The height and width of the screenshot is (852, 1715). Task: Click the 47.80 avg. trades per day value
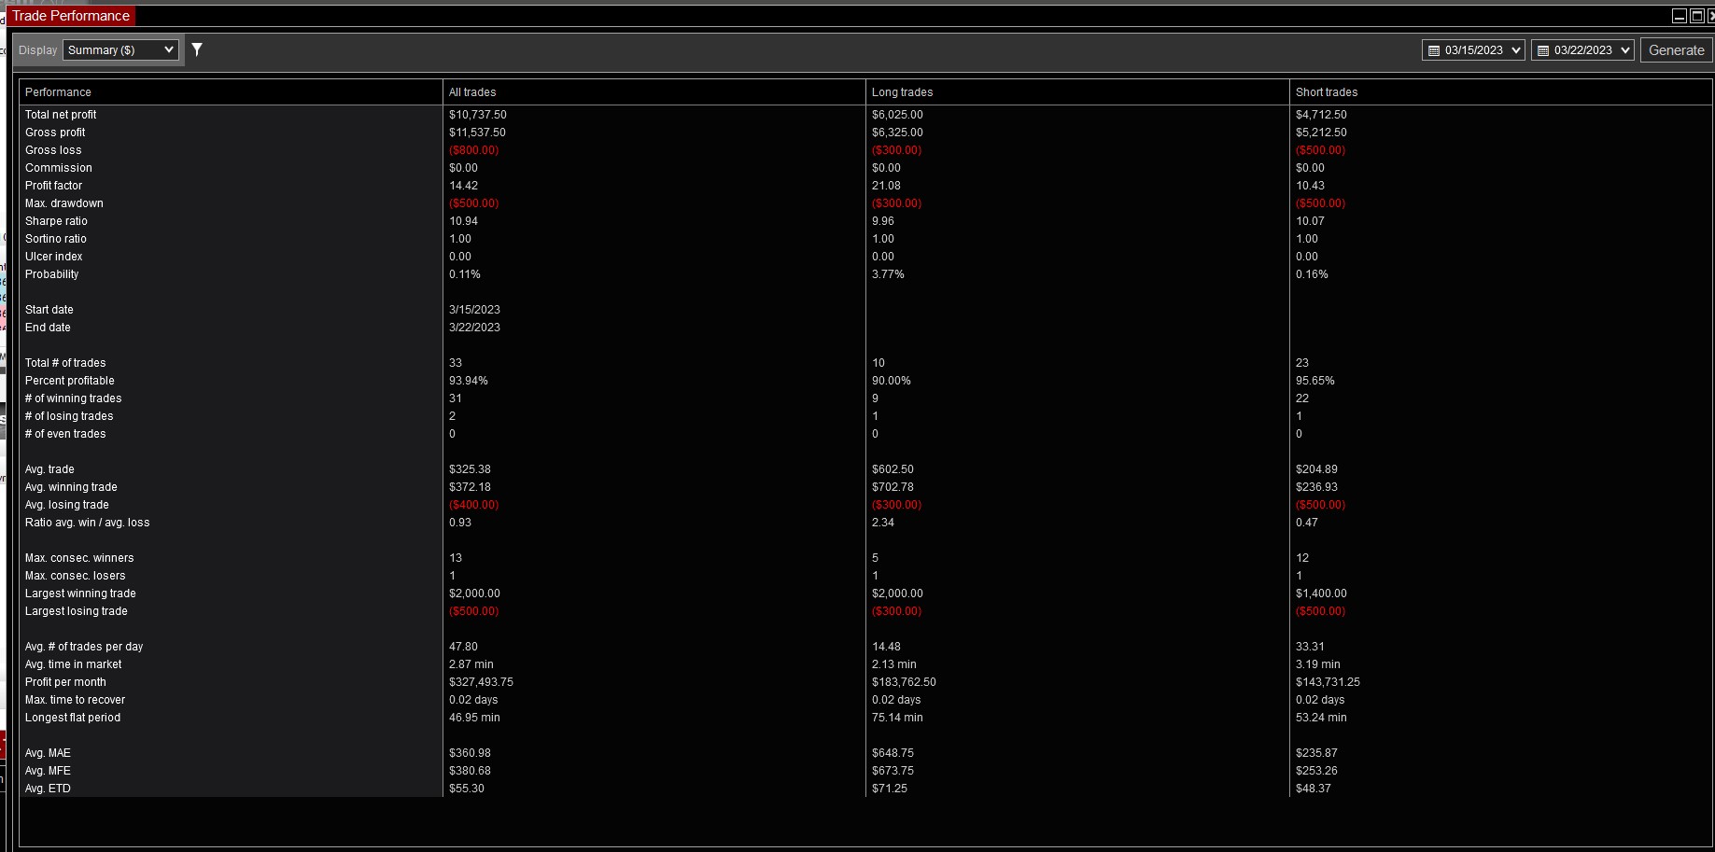coord(464,647)
